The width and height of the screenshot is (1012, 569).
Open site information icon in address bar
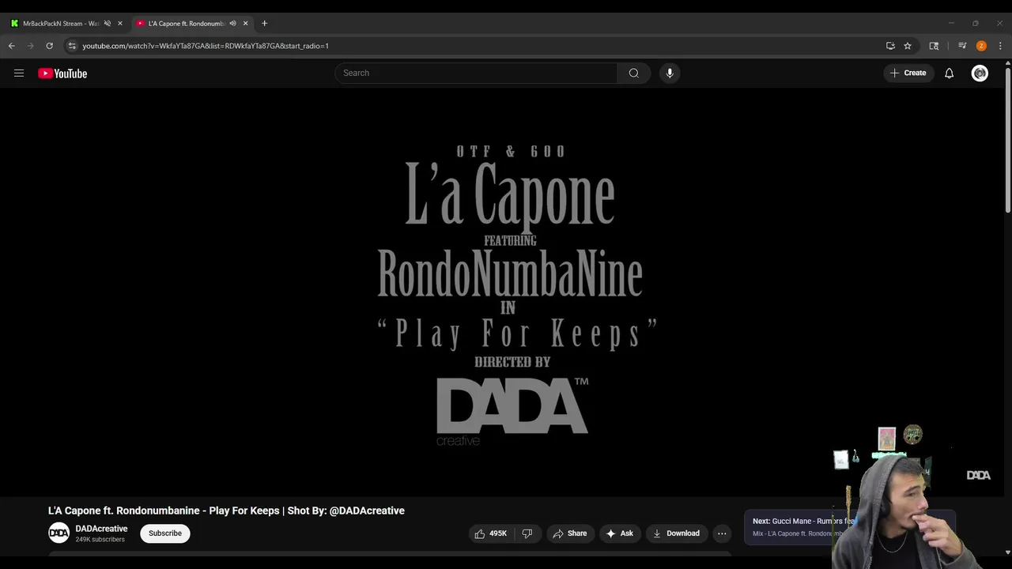point(72,46)
